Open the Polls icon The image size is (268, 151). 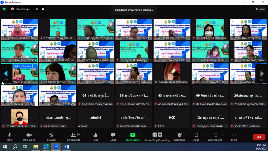tap(95, 136)
